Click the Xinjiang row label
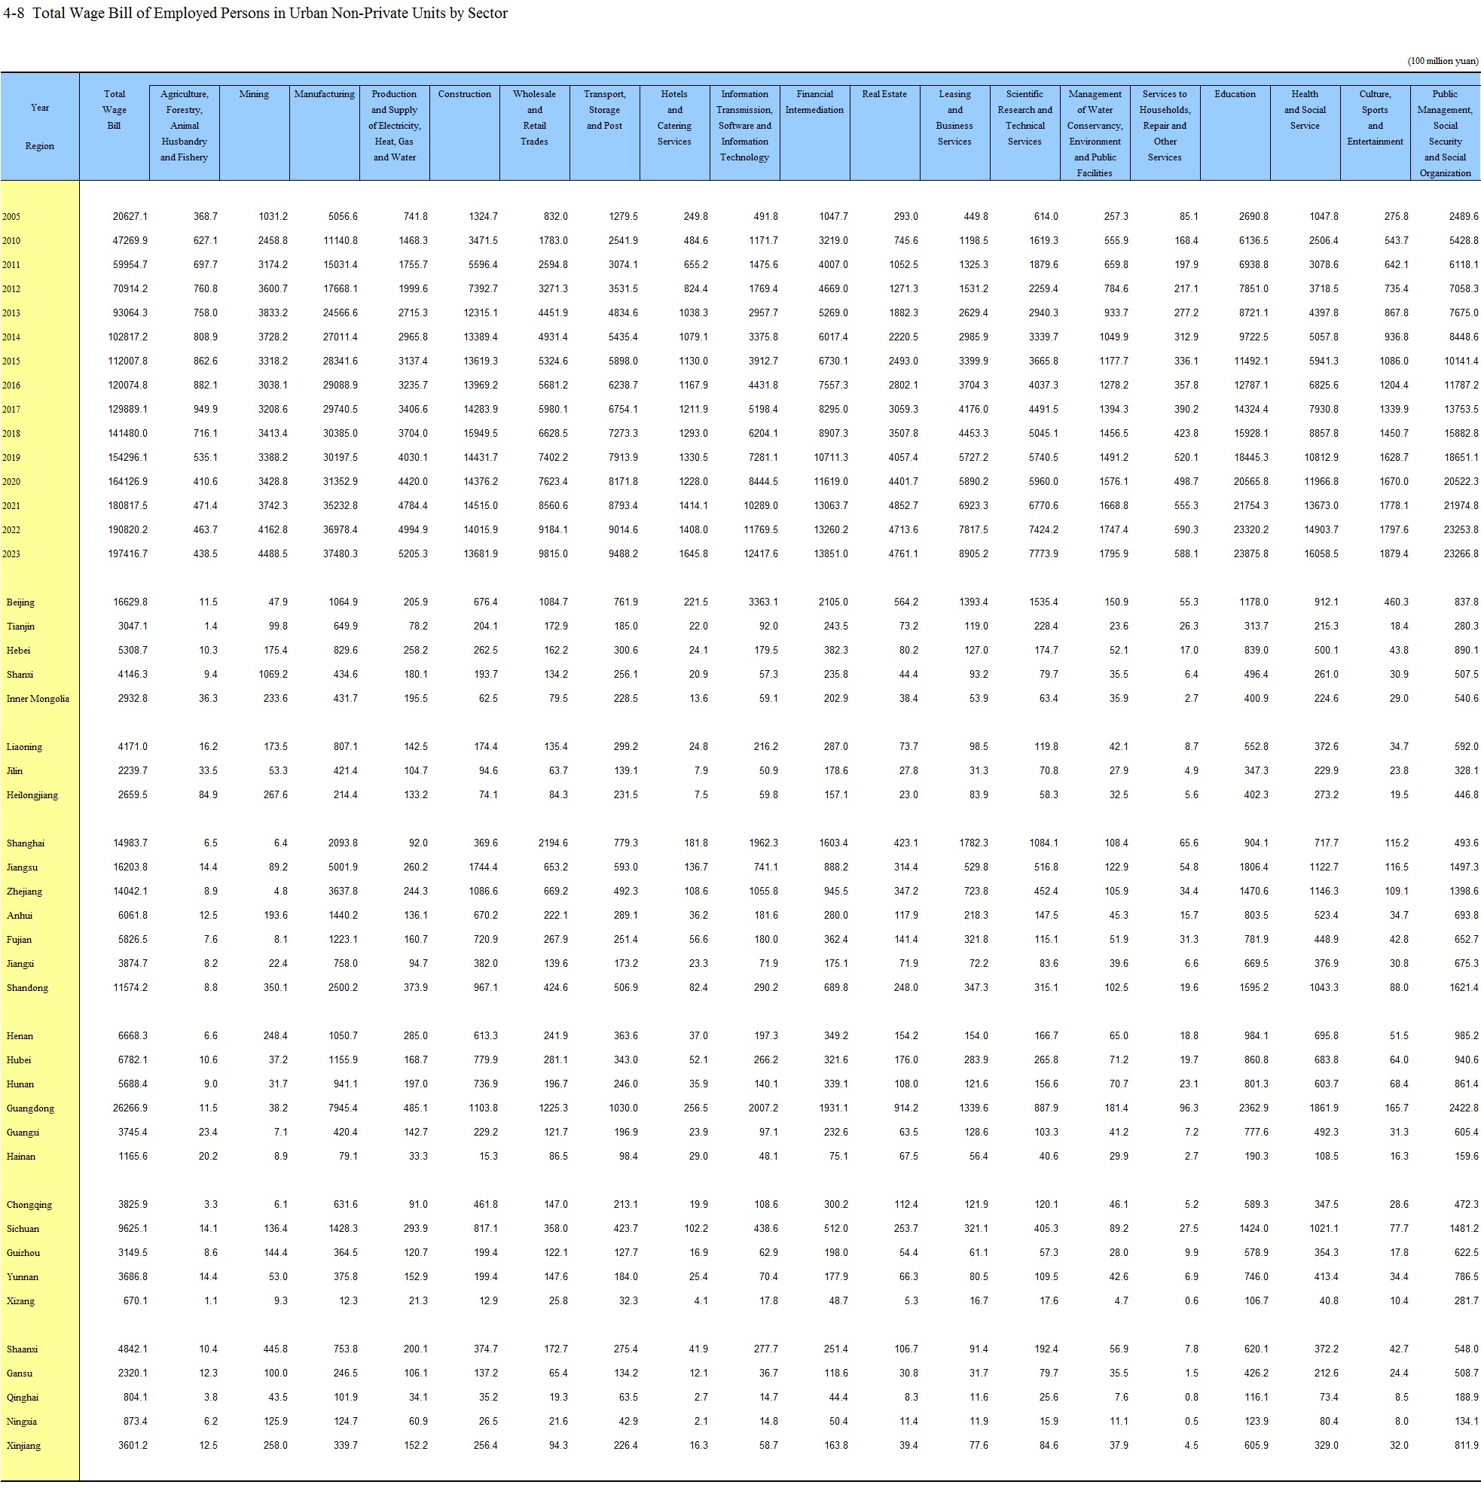This screenshot has width=1481, height=1506. (23, 1446)
